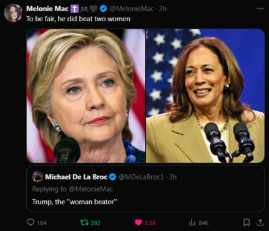
Task: Click Michael De La Broc's verified badge
Action: click(112, 177)
